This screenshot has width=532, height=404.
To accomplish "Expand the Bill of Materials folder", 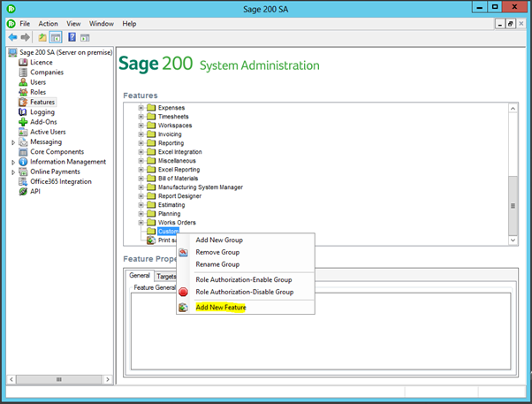I will click(141, 179).
